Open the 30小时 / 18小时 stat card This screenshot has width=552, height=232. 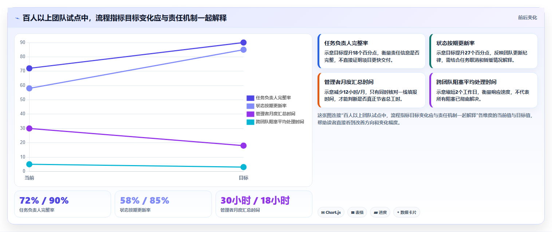(x=264, y=204)
